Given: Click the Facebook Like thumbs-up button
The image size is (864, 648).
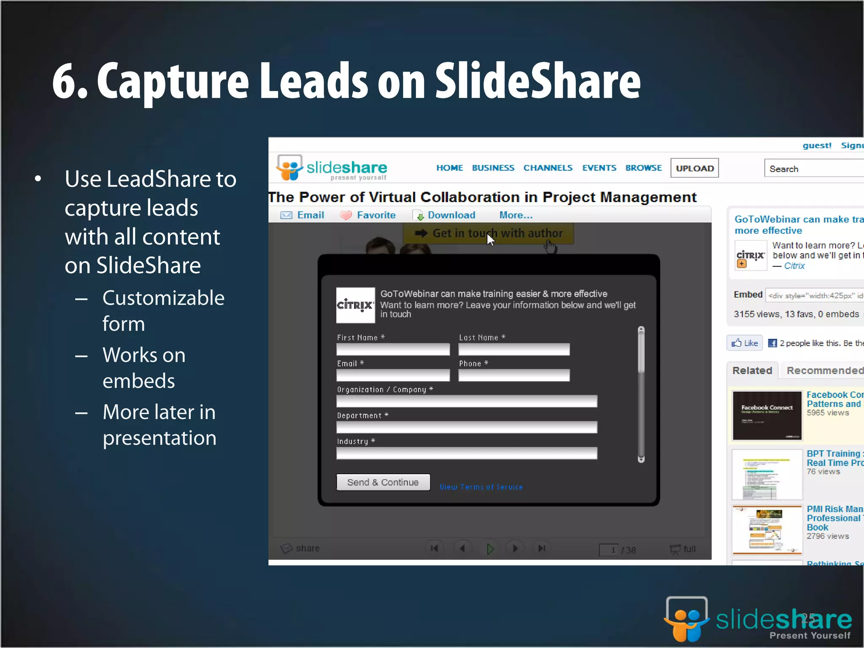Looking at the screenshot, I should 745,343.
